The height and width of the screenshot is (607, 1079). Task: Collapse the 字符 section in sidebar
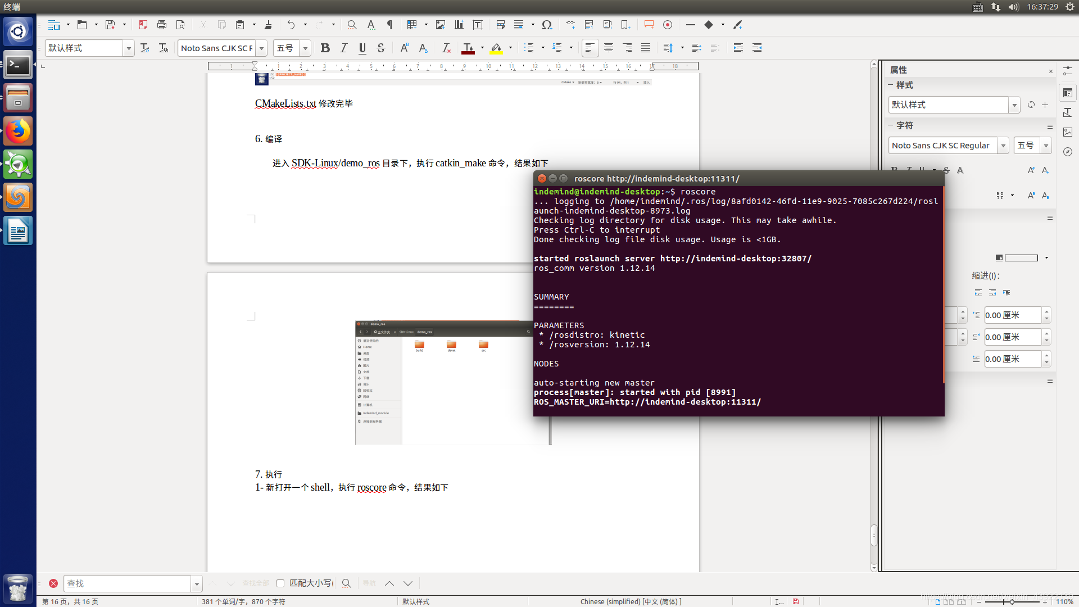(891, 125)
